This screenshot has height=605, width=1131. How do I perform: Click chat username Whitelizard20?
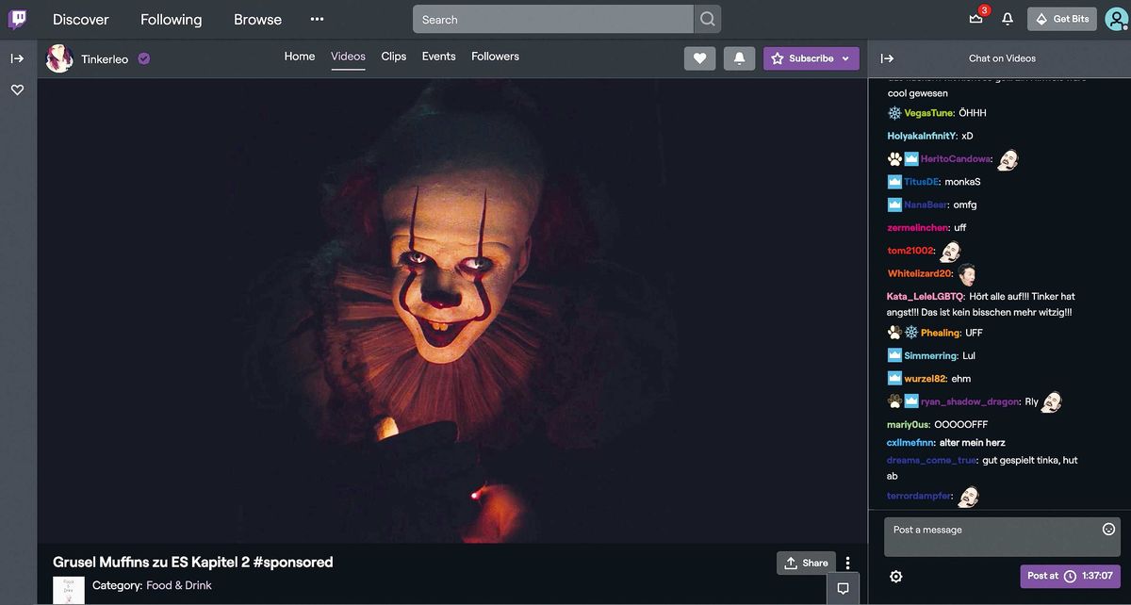[x=920, y=273]
